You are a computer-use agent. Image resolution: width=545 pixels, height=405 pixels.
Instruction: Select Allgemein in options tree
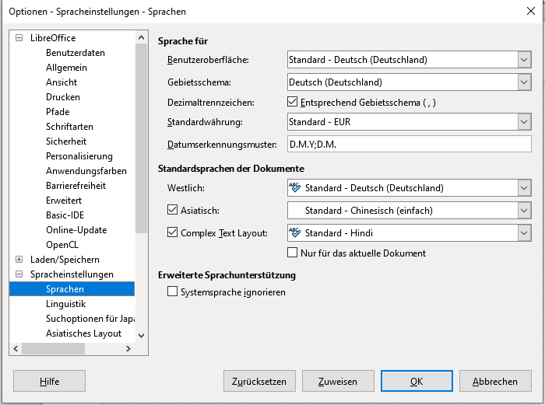66,68
